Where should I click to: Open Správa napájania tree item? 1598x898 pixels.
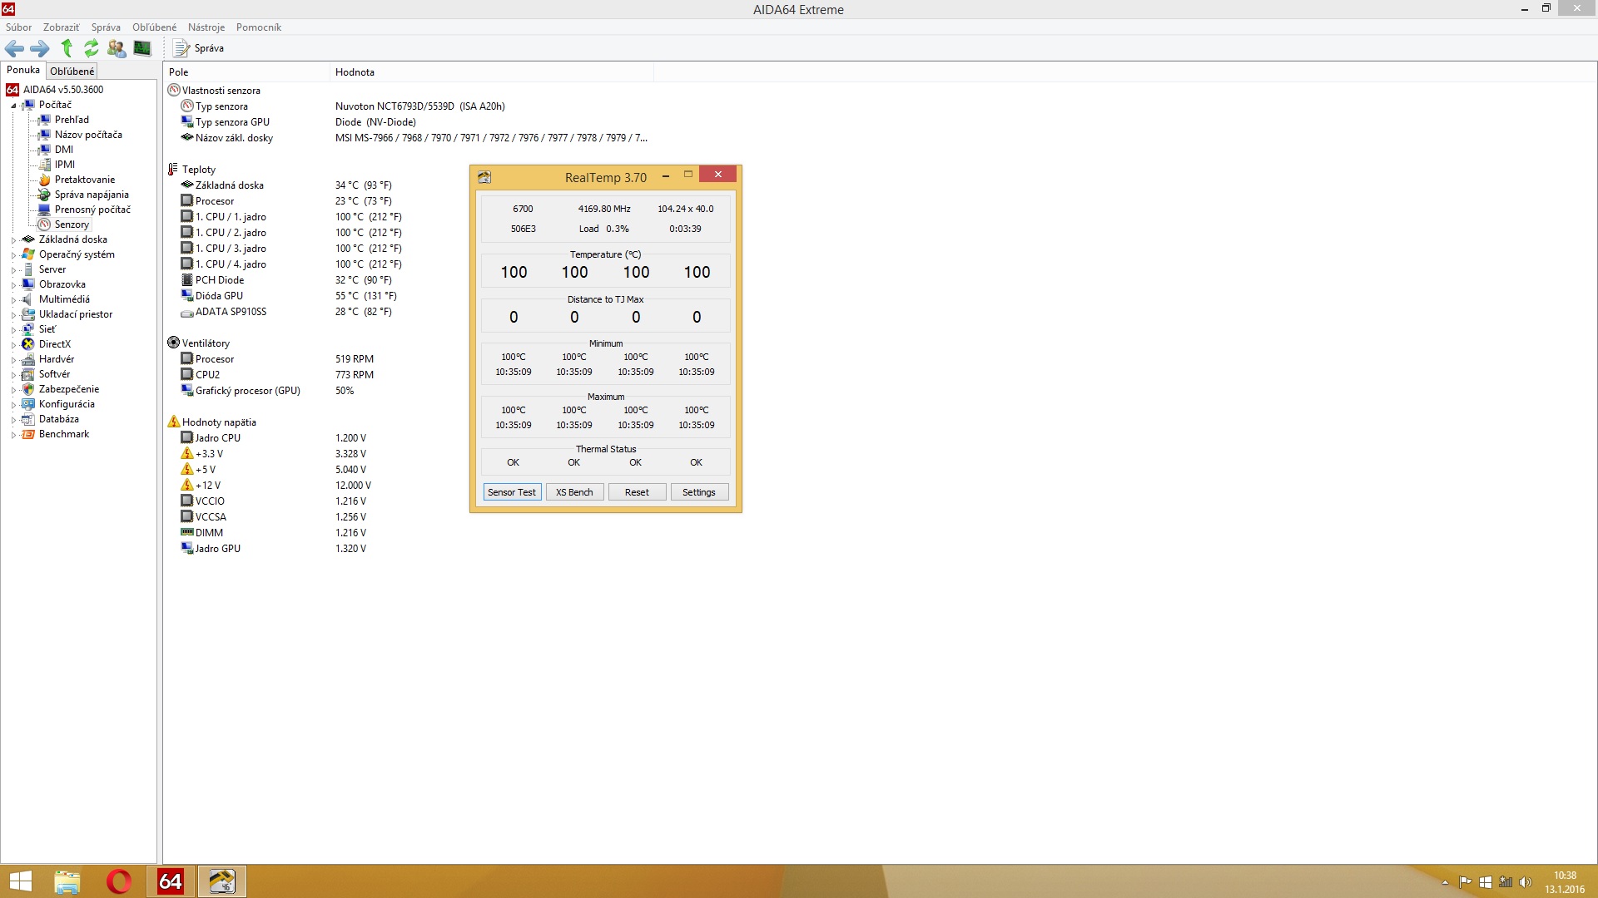point(92,195)
